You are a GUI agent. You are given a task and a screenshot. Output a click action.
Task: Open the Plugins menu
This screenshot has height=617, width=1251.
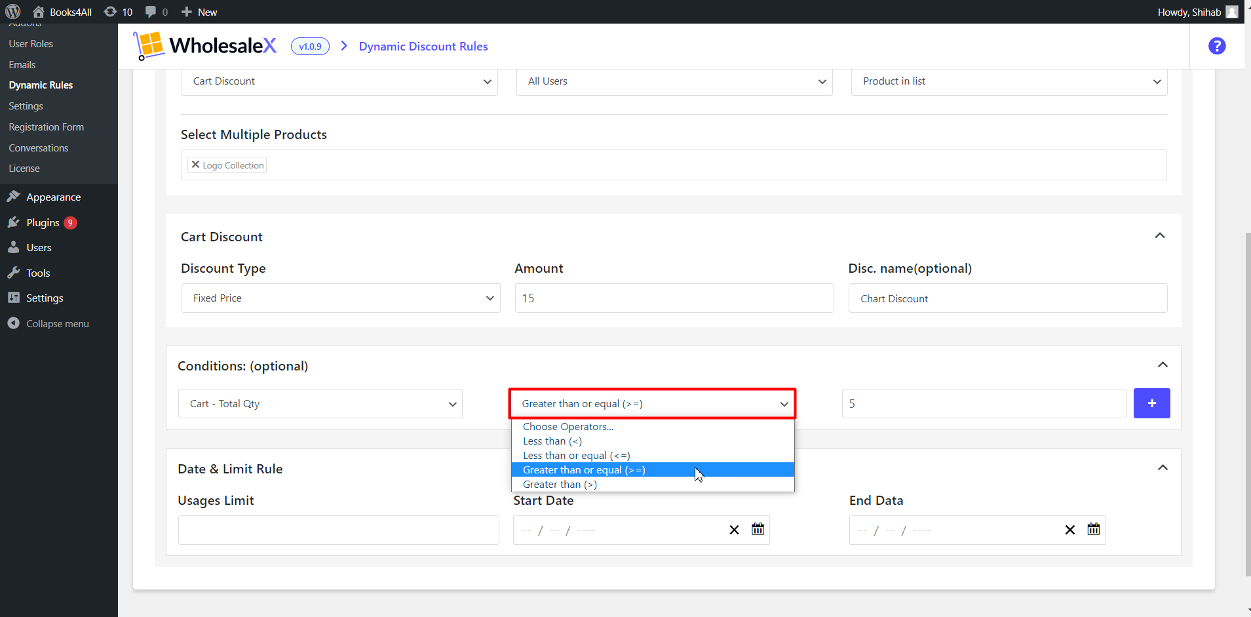click(x=43, y=223)
